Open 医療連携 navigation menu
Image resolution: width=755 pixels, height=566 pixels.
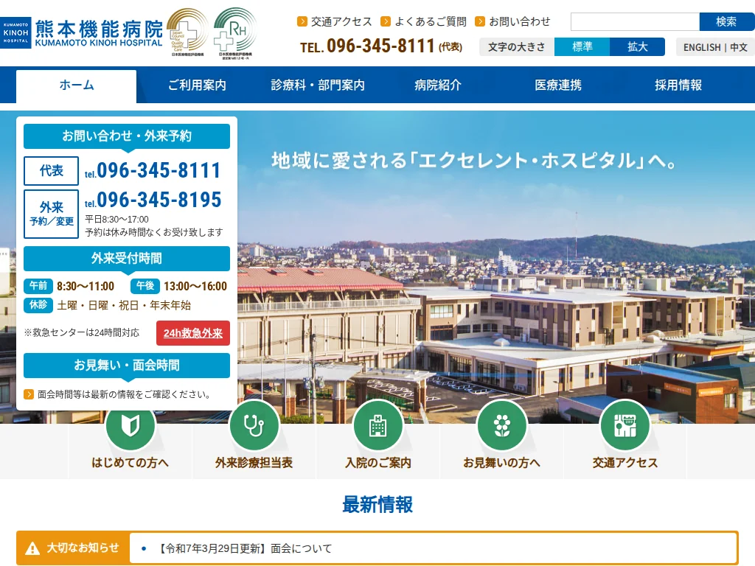click(x=558, y=85)
